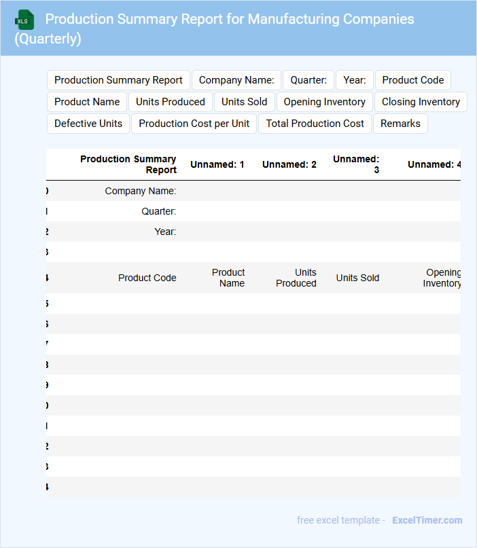This screenshot has width=477, height=548.
Task: Choose the Defective Units tag
Action: pos(88,124)
